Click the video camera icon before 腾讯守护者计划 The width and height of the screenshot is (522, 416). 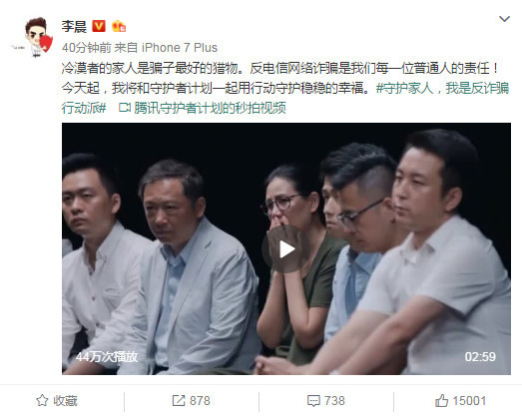(125, 108)
